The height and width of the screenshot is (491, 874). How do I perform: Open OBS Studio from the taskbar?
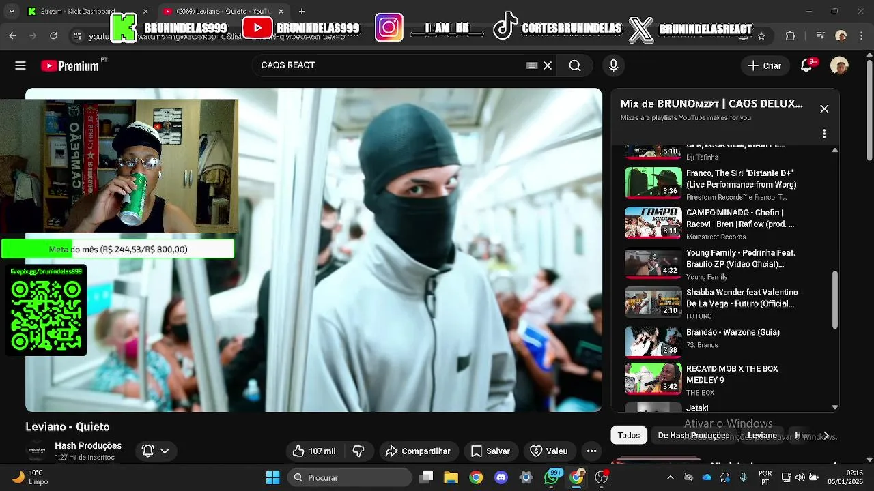pyautogui.click(x=602, y=477)
